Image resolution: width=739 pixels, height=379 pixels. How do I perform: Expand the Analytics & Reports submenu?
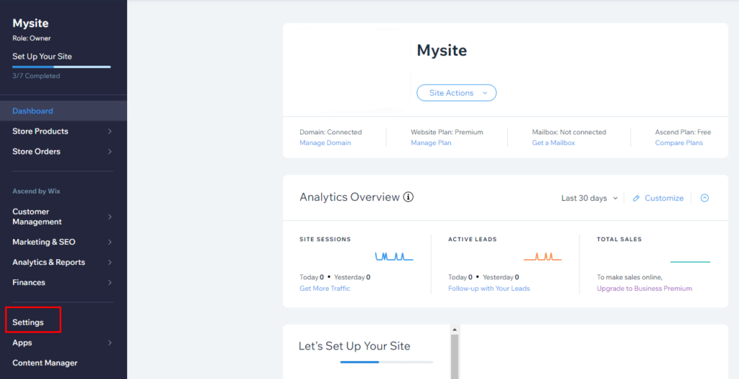pyautogui.click(x=110, y=262)
